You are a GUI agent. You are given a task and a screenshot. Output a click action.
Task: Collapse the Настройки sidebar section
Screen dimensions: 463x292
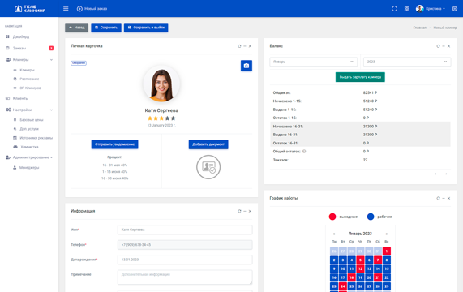(29, 109)
